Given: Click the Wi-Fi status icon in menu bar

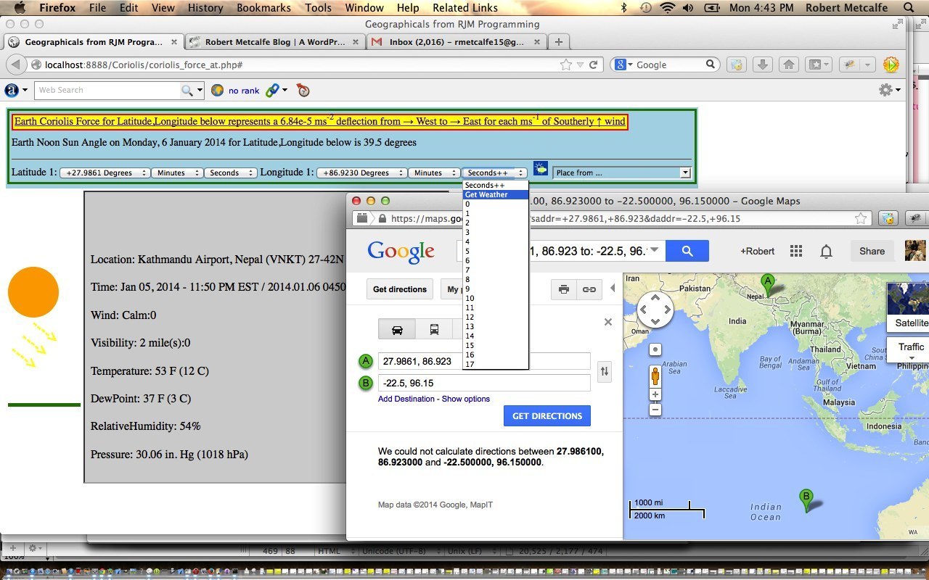Looking at the screenshot, I should (x=668, y=8).
